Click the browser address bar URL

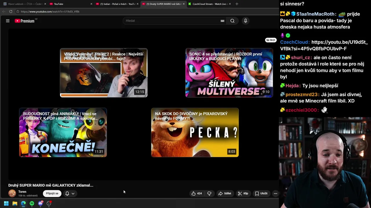(x=50, y=12)
